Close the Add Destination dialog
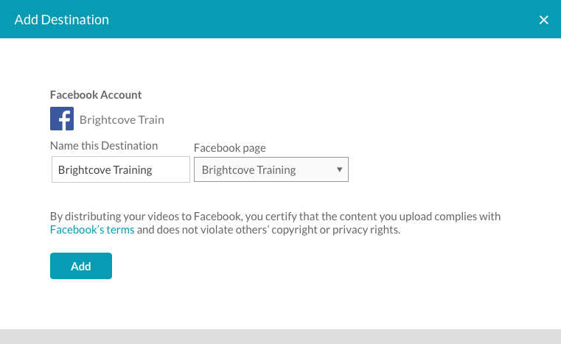561x344 pixels. pyautogui.click(x=544, y=20)
